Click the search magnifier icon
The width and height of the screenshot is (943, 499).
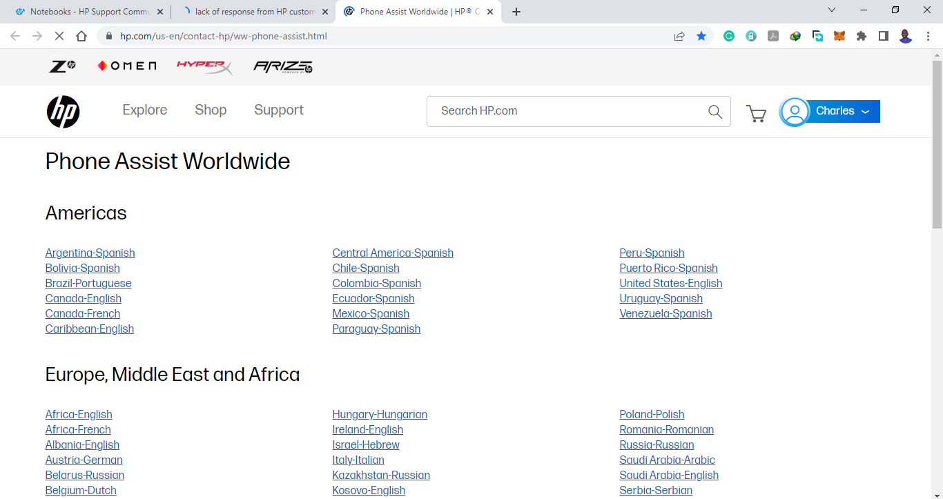[715, 112]
